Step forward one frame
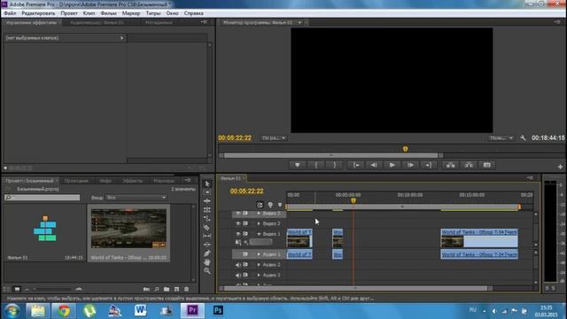 click(410, 166)
